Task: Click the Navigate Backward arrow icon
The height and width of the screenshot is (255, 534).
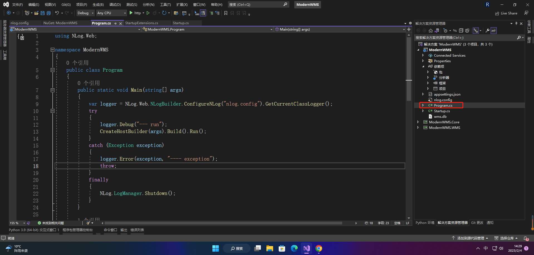Action: 9,13
